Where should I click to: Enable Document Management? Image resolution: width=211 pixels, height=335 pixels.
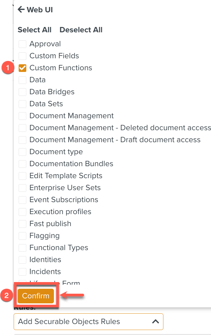tap(22, 116)
